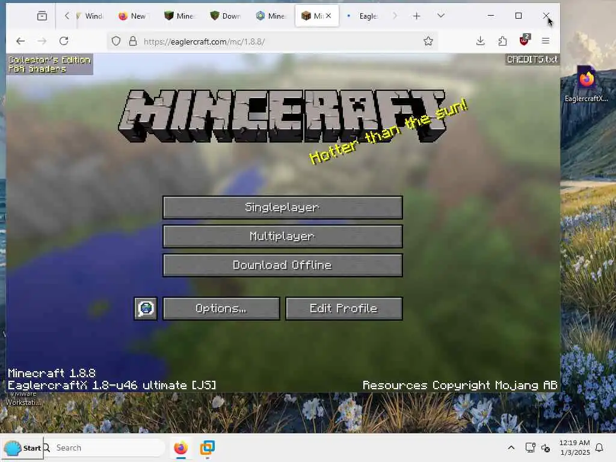
Task: Switch to the Mine tab with blue icon
Action: click(271, 16)
